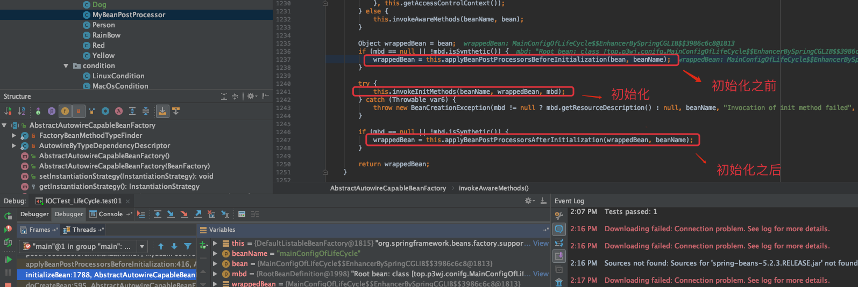Click filter frames funnel icon
The width and height of the screenshot is (858, 287).
[x=188, y=247]
